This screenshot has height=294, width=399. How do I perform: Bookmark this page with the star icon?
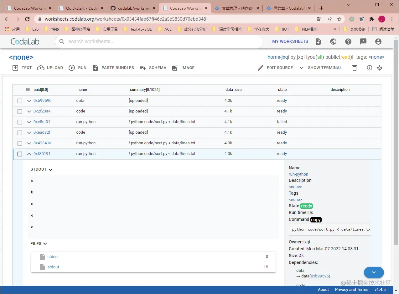339,19
